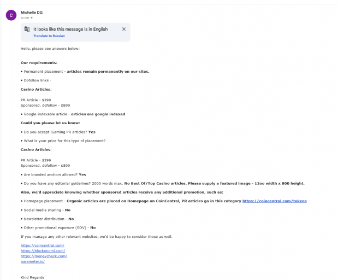Open the coincentral.com/tokens link
Viewport: 338px width, 280px height.
point(275,201)
